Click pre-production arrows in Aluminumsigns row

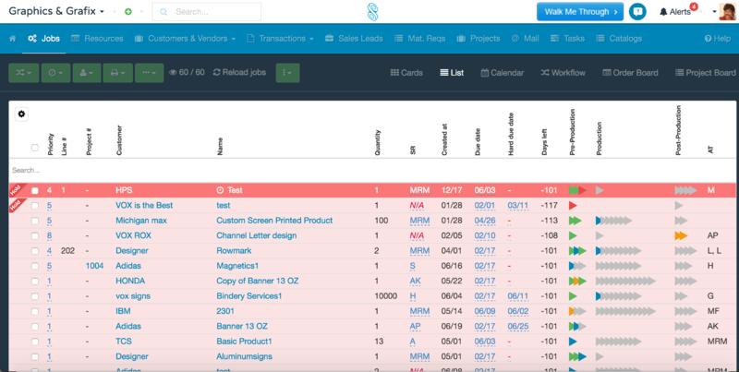click(577, 356)
